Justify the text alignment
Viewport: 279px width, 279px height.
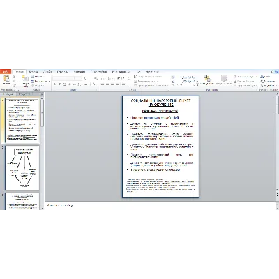pyautogui.click(x=117, y=84)
